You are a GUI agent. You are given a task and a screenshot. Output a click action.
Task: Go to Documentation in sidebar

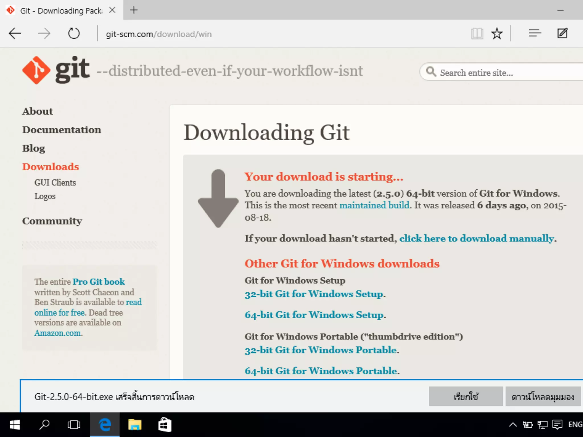pos(61,130)
